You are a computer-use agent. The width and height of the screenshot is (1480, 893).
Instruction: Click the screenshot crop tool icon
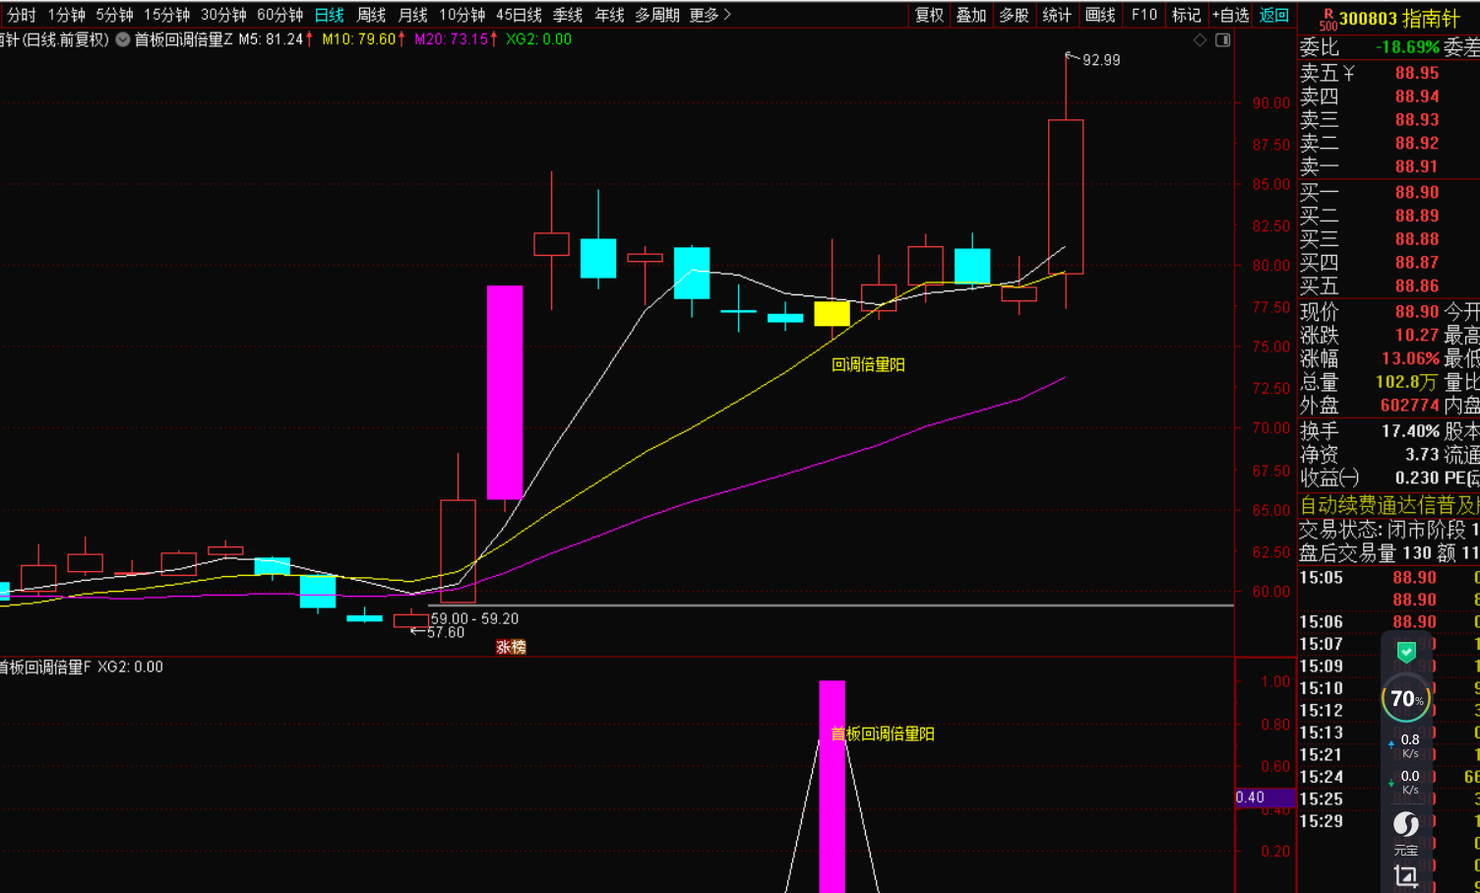pyautogui.click(x=1406, y=874)
